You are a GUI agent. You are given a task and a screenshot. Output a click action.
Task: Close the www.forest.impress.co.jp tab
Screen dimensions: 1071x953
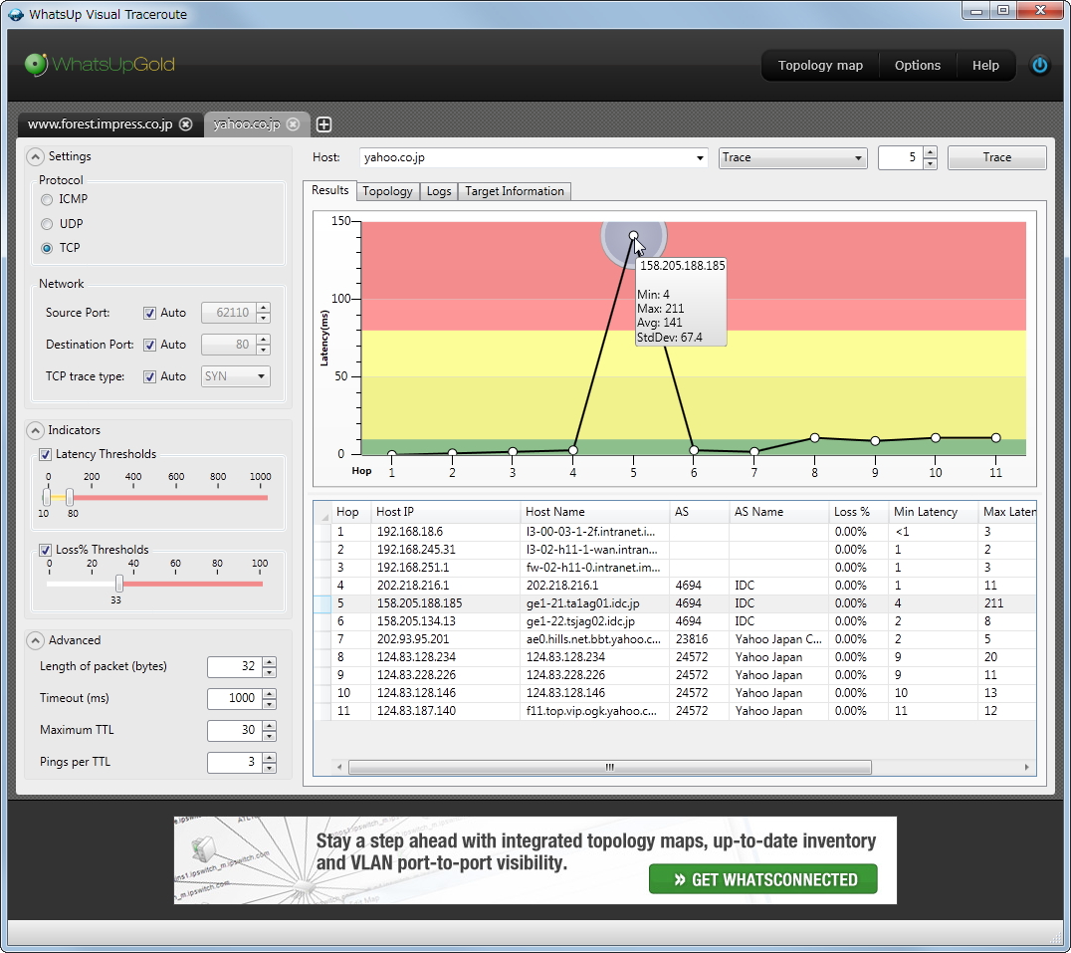[x=186, y=124]
